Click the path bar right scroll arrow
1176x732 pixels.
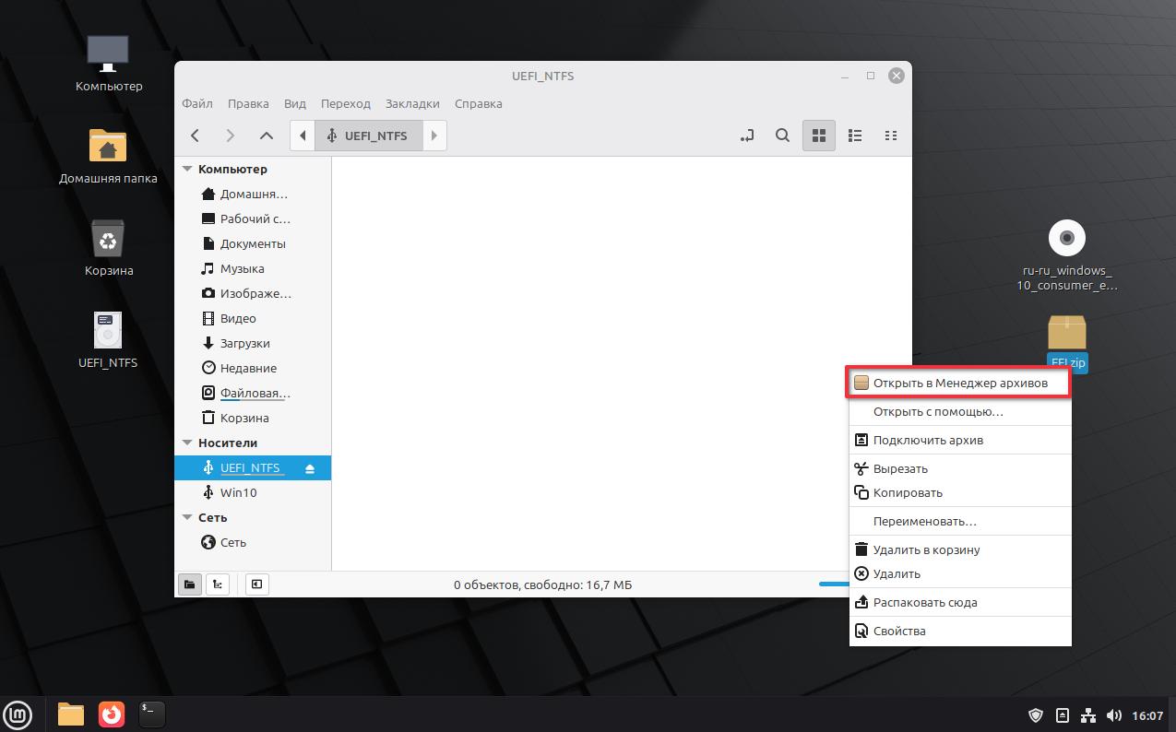tap(434, 136)
